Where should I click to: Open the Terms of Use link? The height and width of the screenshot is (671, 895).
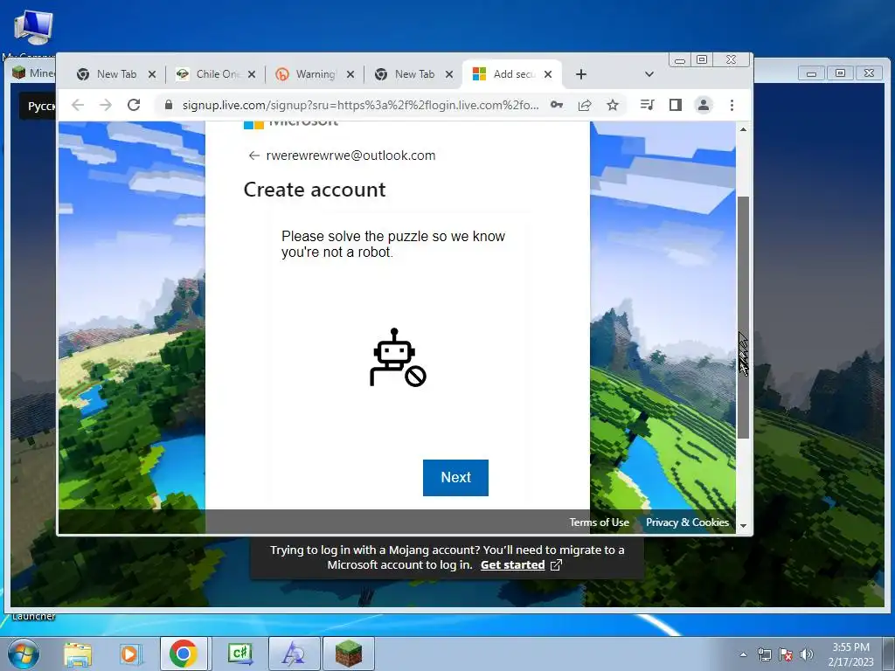(x=600, y=522)
